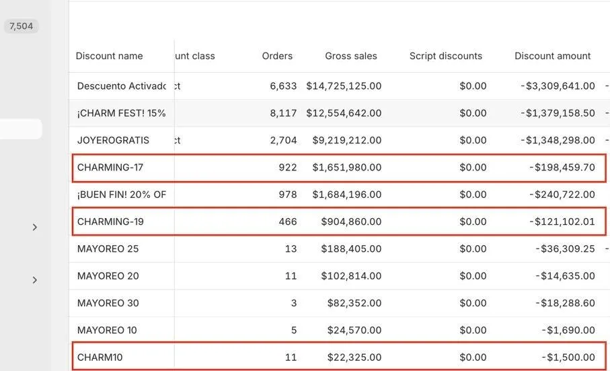610x371 pixels.
Task: Click the CHARMING-17 discount name
Action: coord(110,168)
